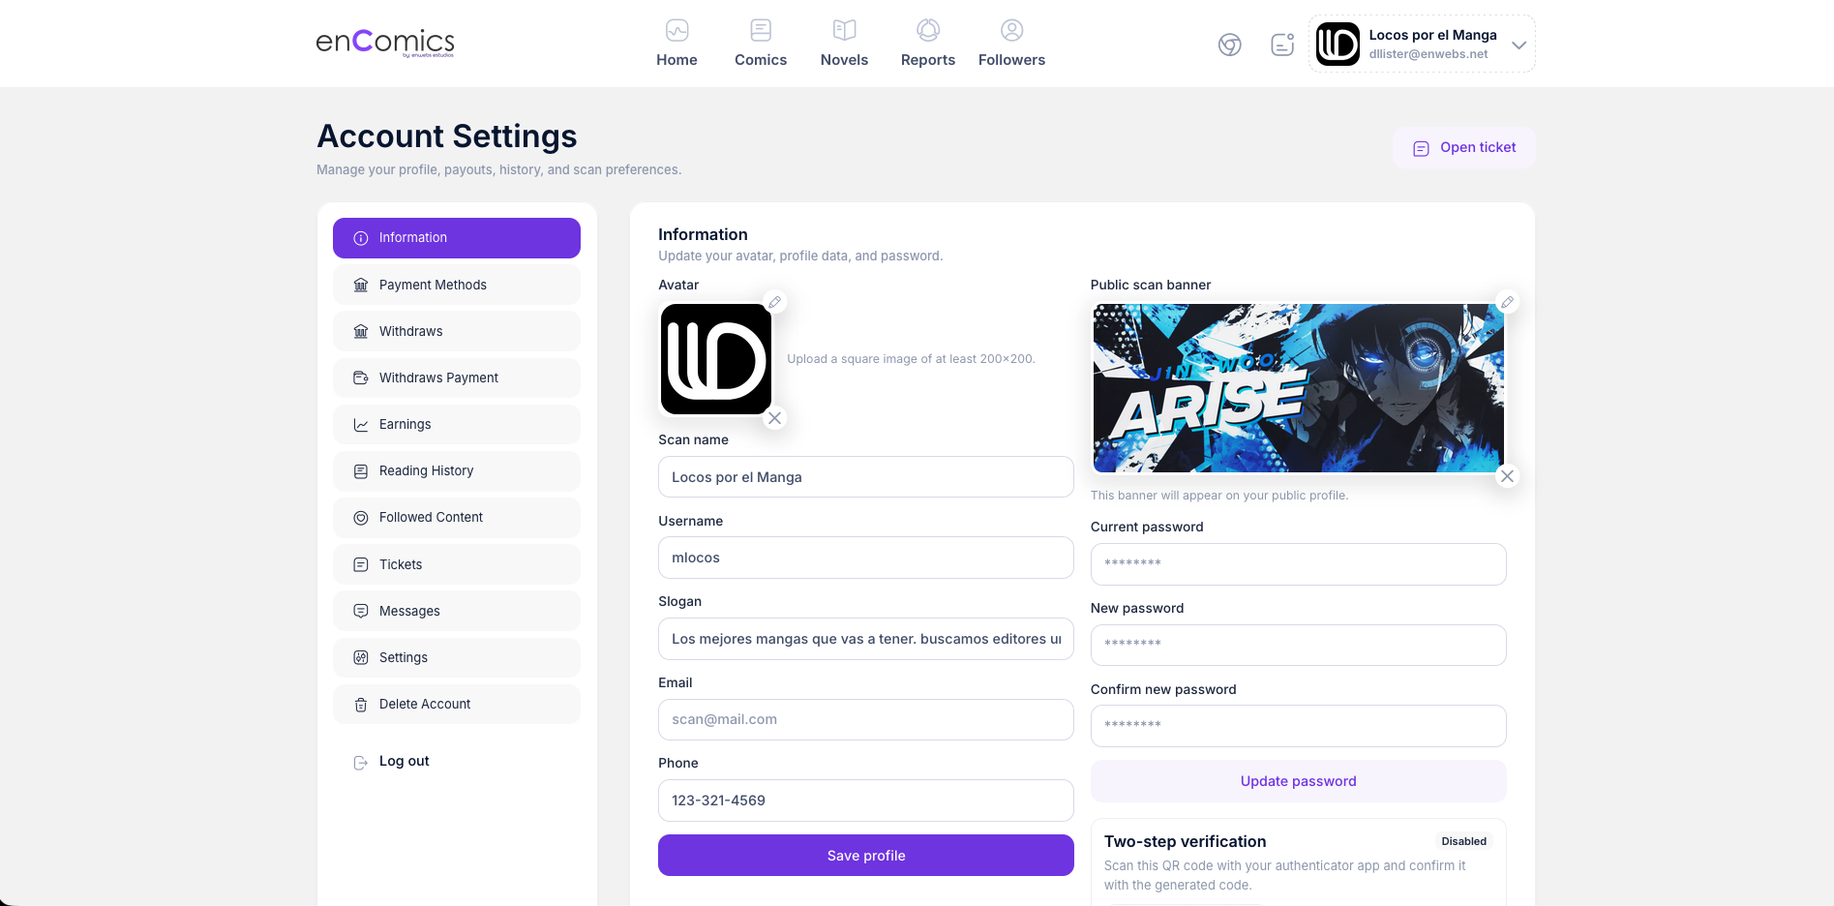Go to Withdraws section
Viewport: 1834px width, 906px height.
(x=457, y=331)
